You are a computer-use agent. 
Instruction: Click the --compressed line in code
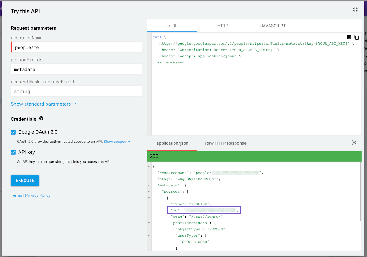click(x=171, y=62)
